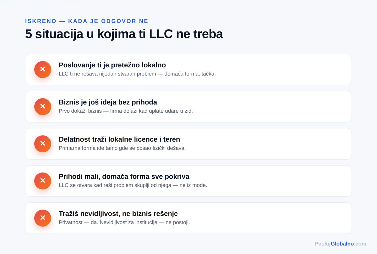Click the X icon beside 'Delatnost traži lokalne licence i teren'
377x254 pixels.
(43, 144)
